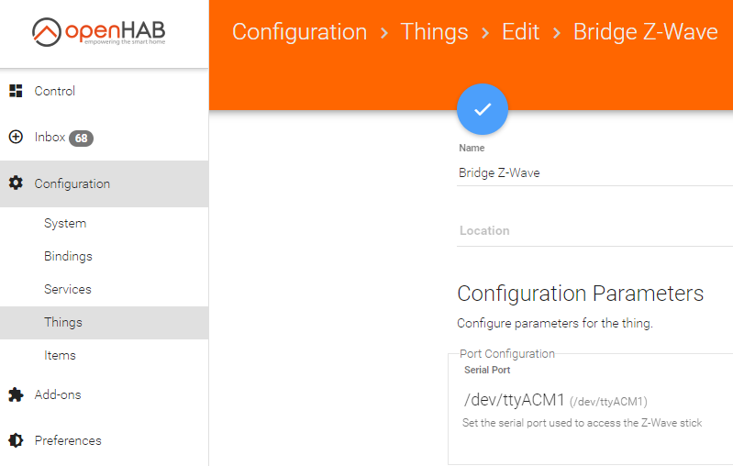Open the Bindings submenu item
733x466 pixels.
[105, 256]
